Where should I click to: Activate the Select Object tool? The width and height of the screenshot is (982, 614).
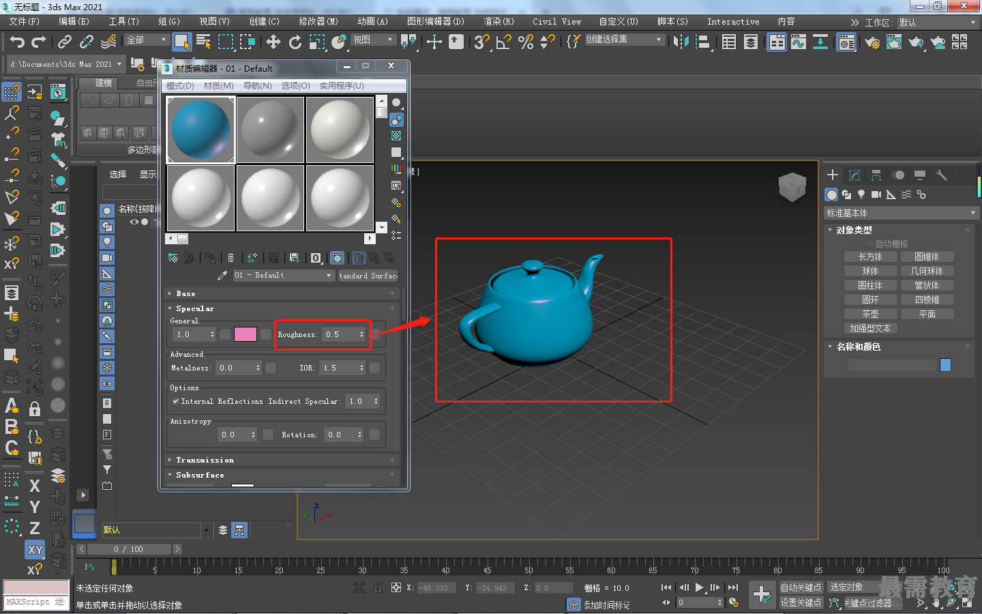(181, 42)
